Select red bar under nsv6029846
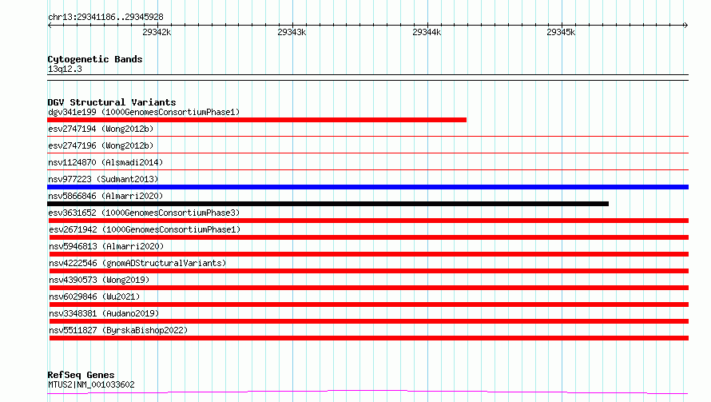This screenshot has width=711, height=402. [x=368, y=304]
